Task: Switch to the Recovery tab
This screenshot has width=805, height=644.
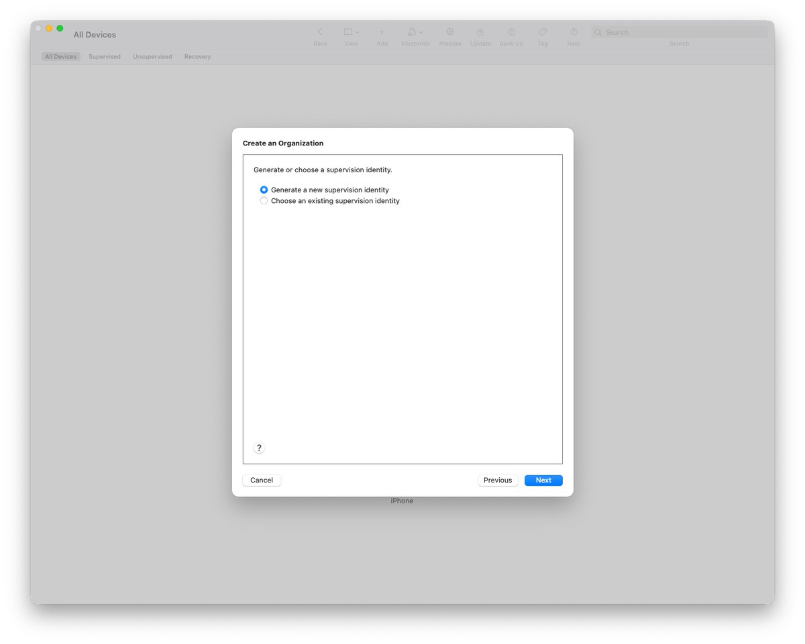Action: [197, 57]
